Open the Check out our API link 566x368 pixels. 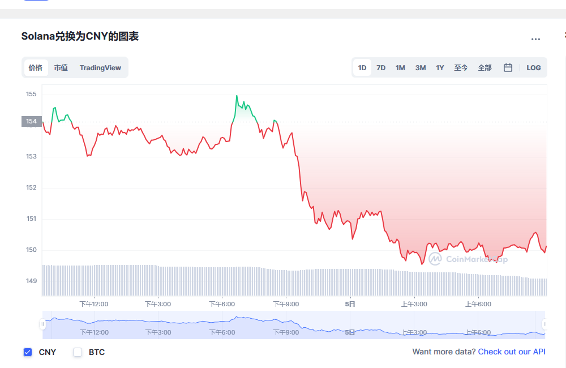[512, 352]
